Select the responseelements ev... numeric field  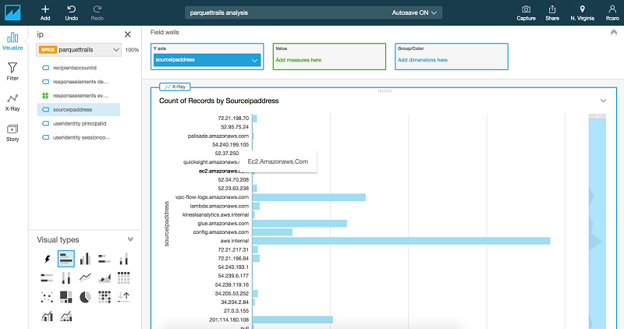[79, 96]
